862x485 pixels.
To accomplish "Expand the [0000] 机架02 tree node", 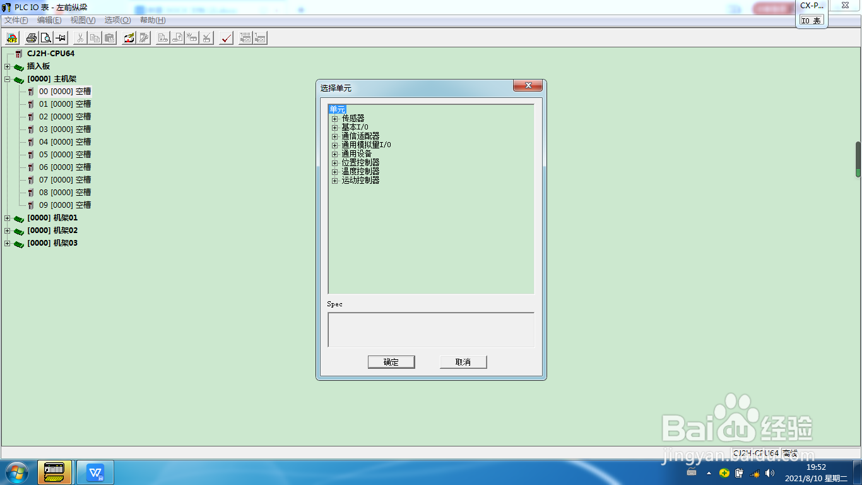I will click(7, 231).
